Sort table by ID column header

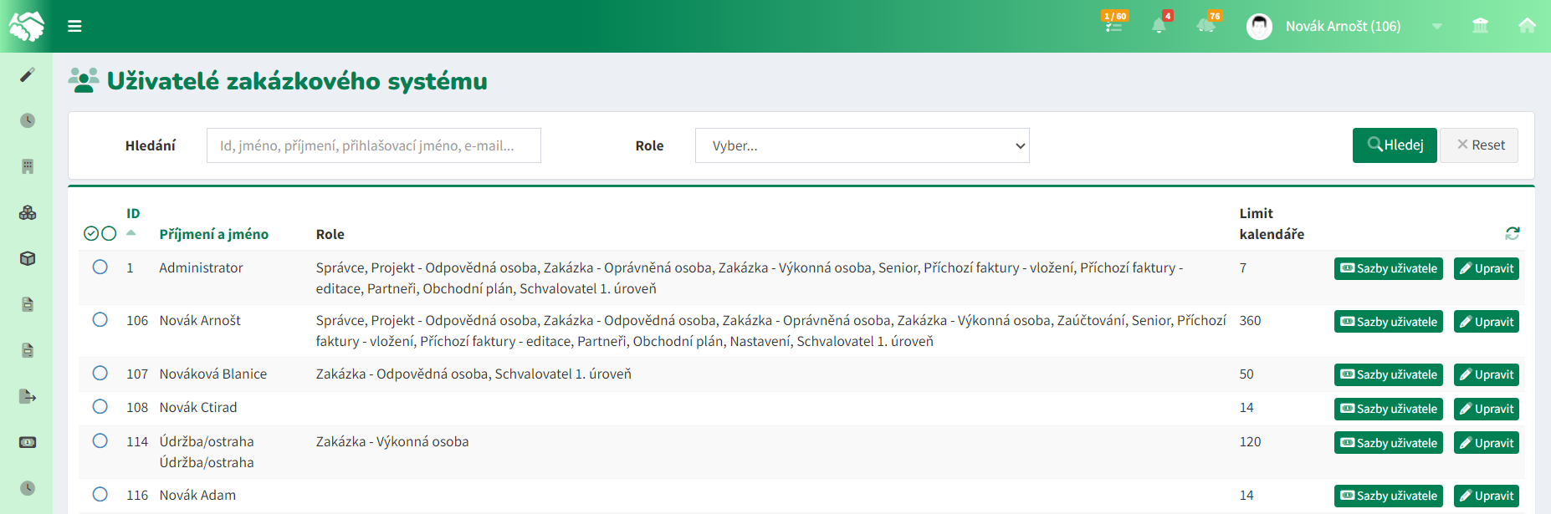pos(133,213)
